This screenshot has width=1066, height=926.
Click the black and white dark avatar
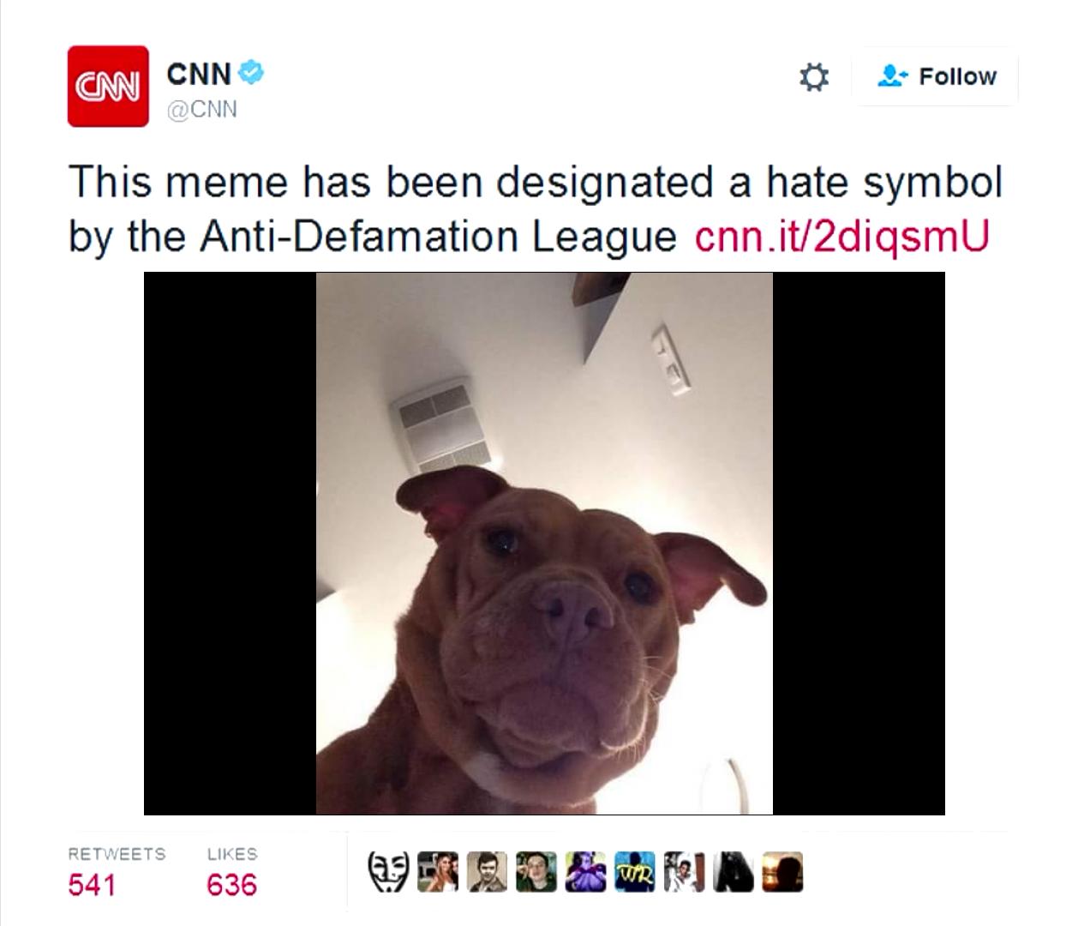(734, 872)
